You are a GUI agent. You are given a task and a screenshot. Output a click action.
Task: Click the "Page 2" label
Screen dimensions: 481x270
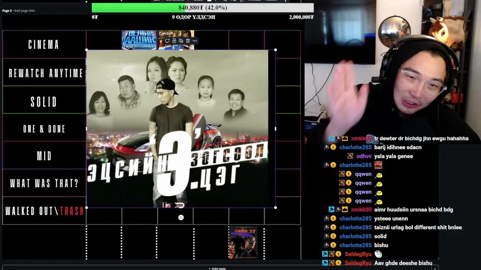click(x=7, y=10)
